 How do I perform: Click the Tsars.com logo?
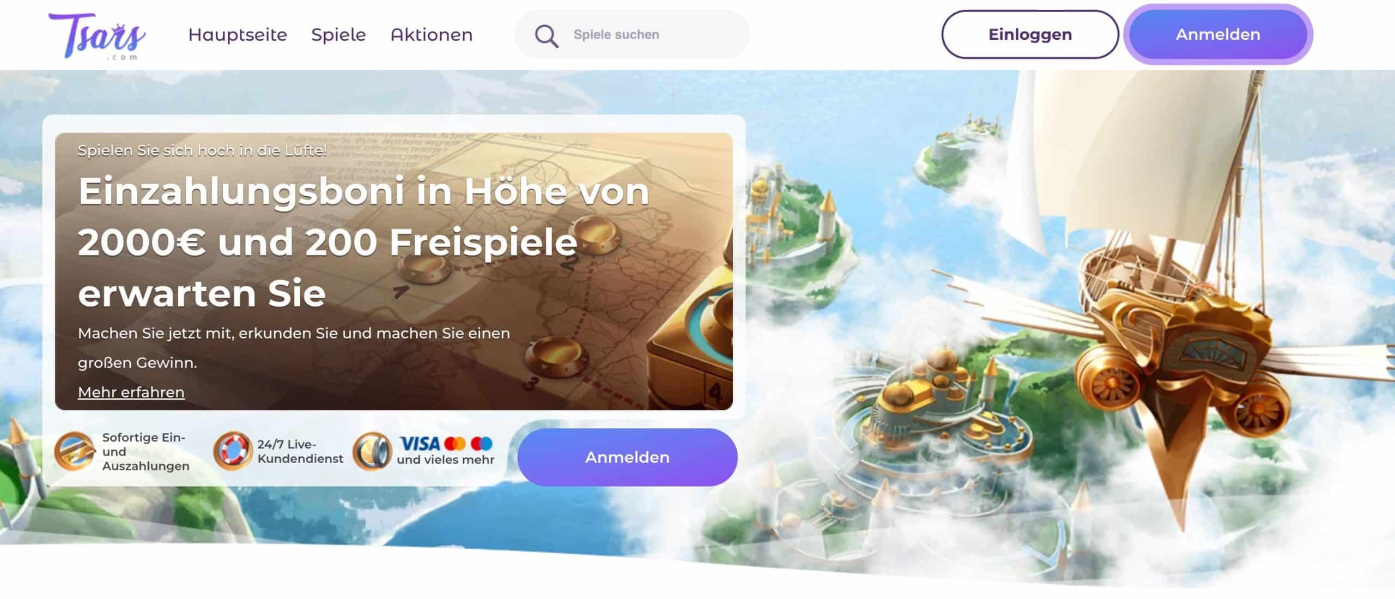(97, 35)
